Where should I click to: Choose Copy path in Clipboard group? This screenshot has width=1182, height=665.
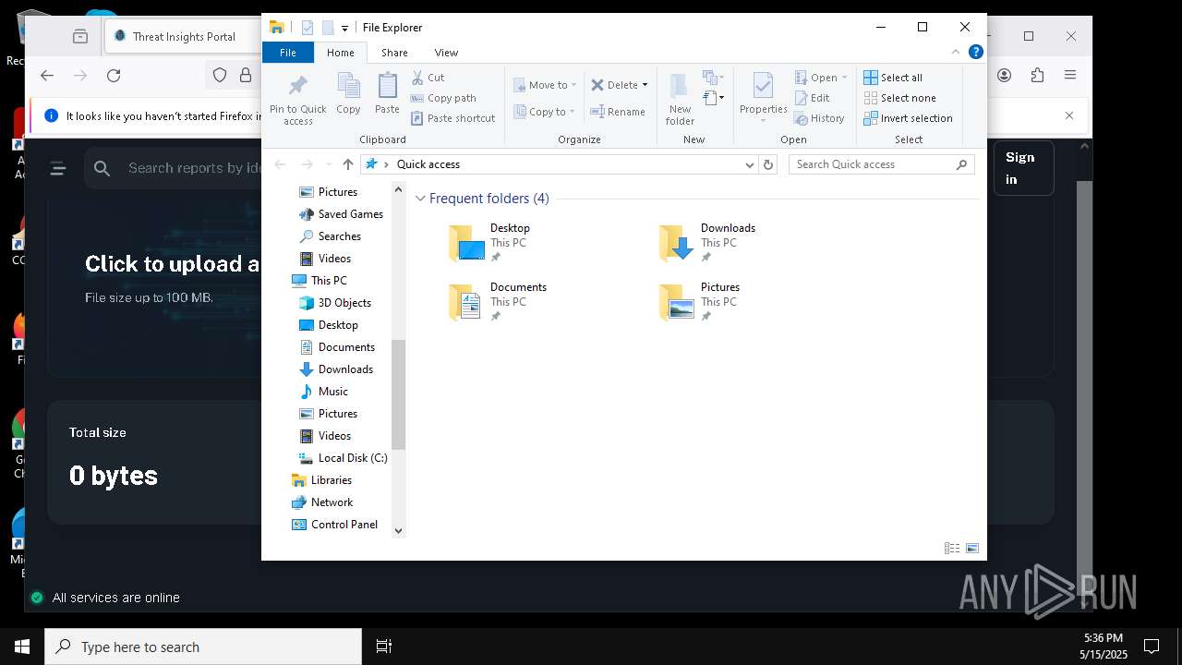pyautogui.click(x=443, y=98)
